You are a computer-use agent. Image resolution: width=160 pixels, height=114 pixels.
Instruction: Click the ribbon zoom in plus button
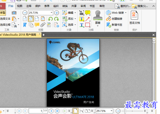coord(56,13)
